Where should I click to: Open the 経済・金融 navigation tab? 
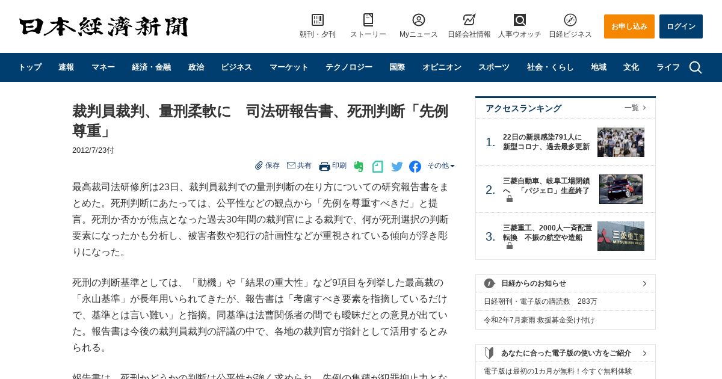pos(152,67)
